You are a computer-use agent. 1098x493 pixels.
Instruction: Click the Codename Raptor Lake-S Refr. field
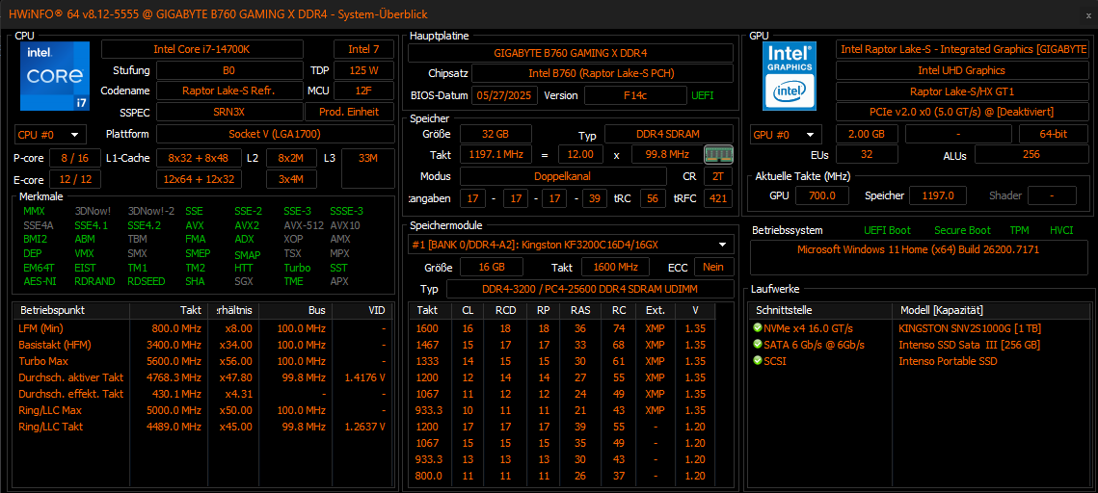228,91
